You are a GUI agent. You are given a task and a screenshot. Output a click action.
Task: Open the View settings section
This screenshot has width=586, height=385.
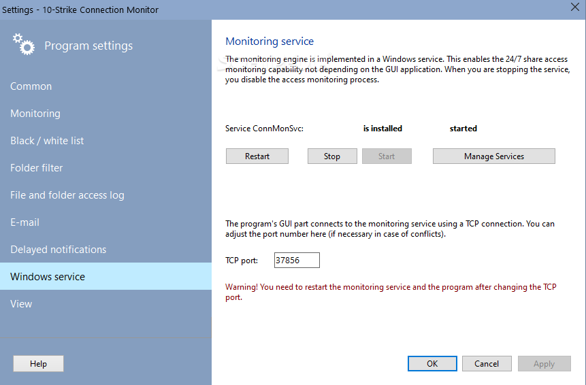pyautogui.click(x=105, y=304)
